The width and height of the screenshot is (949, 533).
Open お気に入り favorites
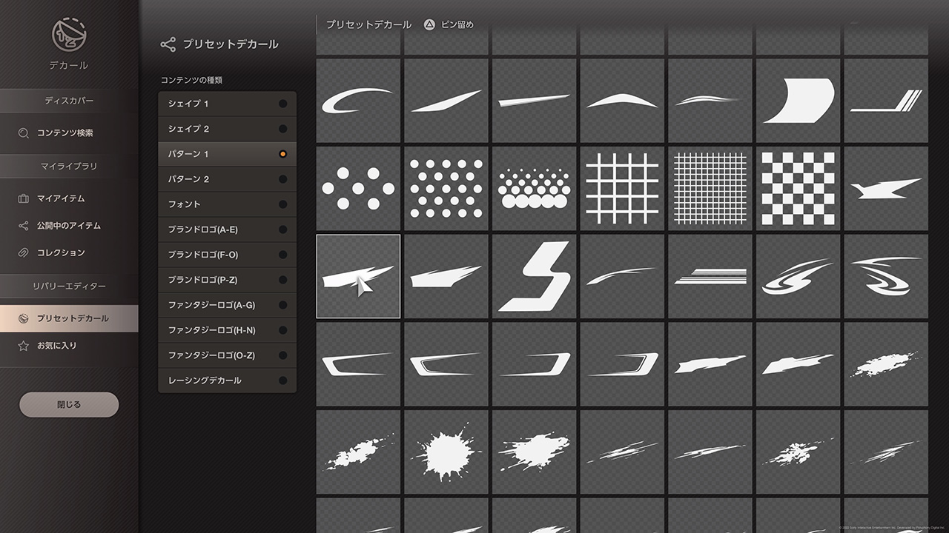[x=69, y=346]
